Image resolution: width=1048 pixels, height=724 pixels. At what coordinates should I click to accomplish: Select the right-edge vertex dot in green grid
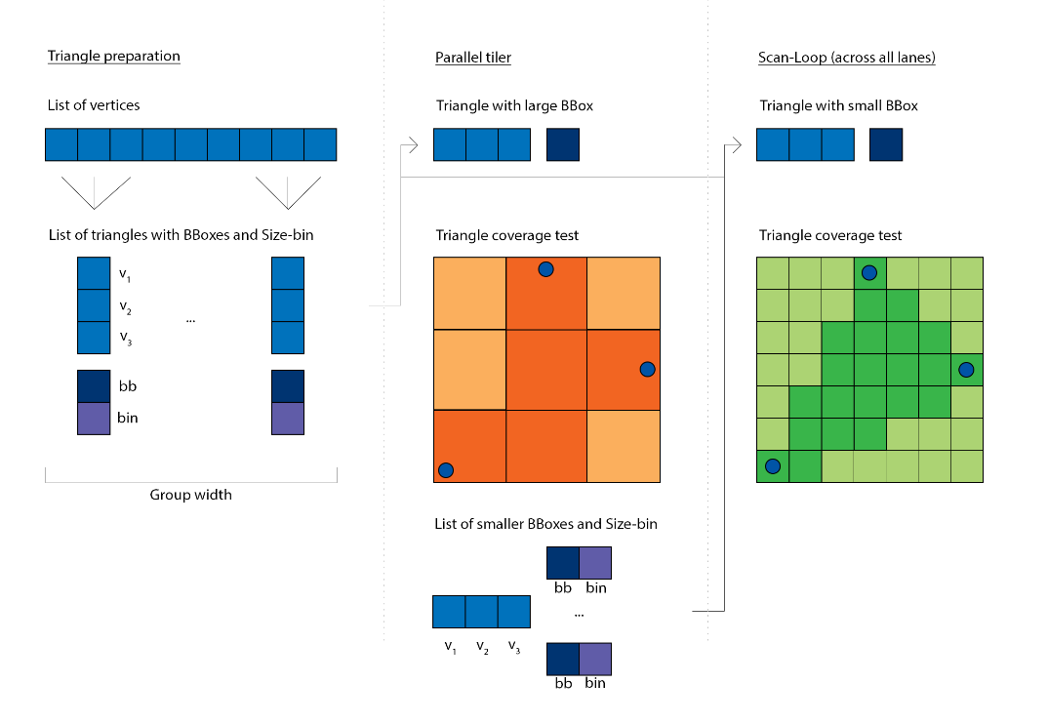point(966,369)
